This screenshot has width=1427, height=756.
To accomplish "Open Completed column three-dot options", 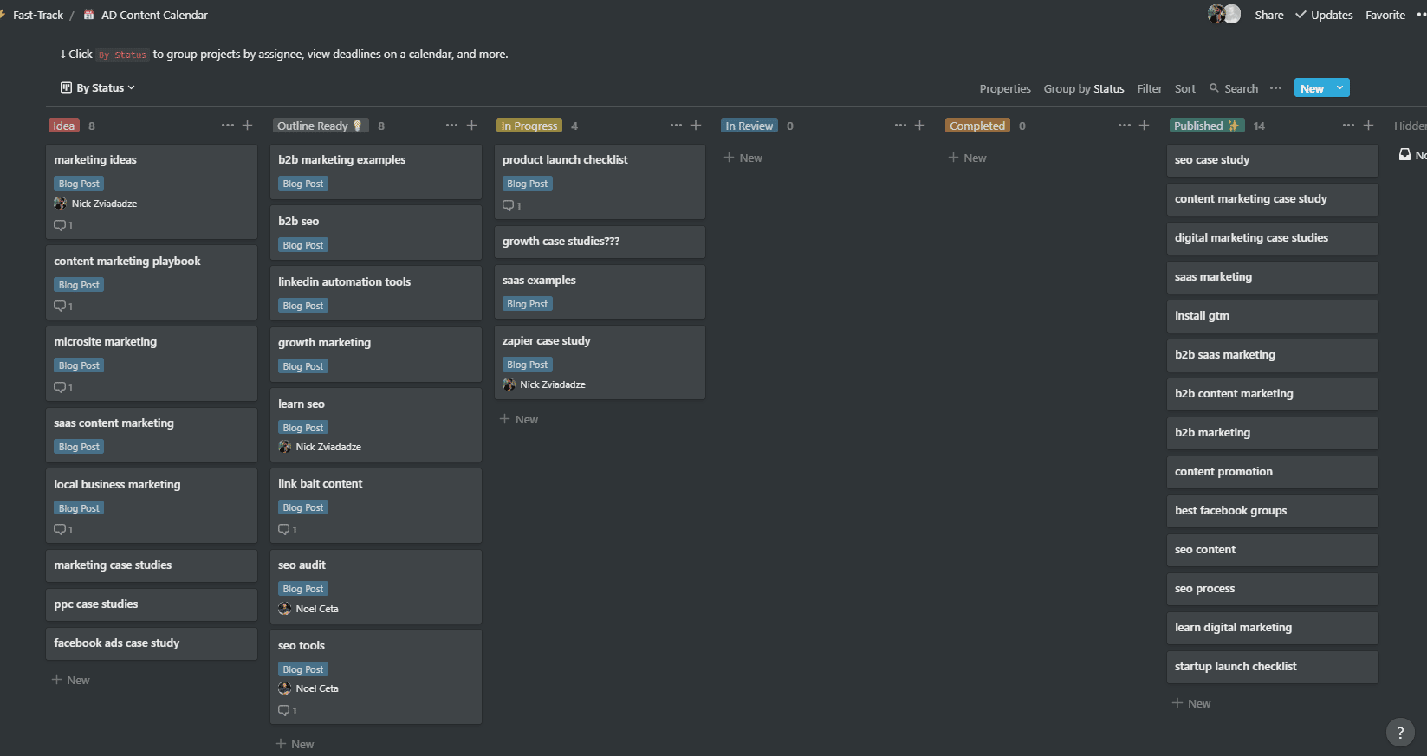I will pos(1124,126).
